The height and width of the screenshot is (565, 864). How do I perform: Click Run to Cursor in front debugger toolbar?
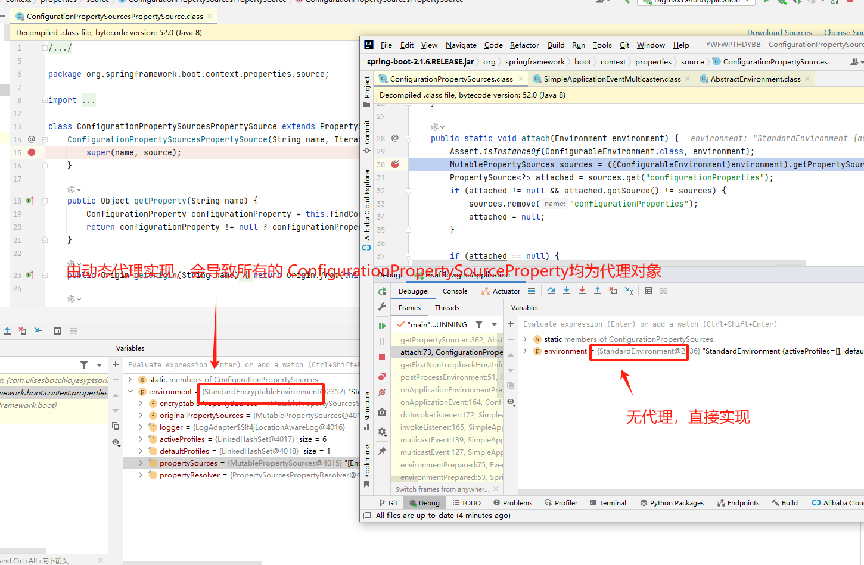pyautogui.click(x=629, y=291)
